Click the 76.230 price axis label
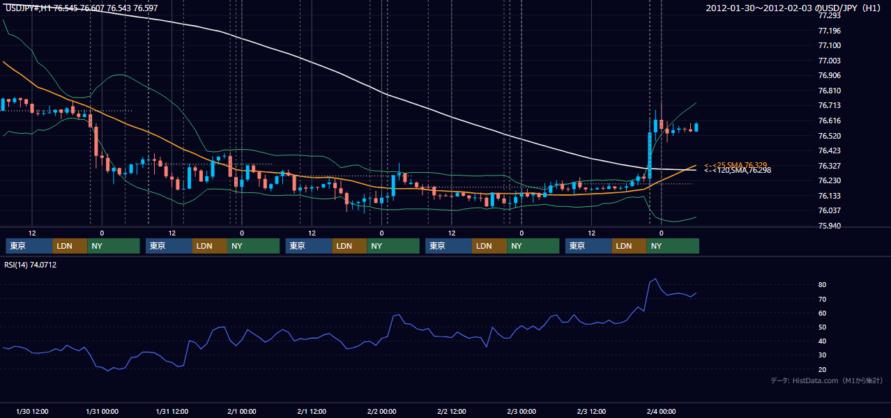Screen dimensions: 891x418 click(829, 180)
